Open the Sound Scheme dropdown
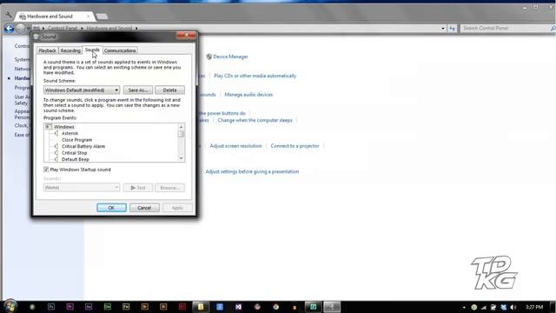This screenshot has height=313, width=556. point(82,90)
